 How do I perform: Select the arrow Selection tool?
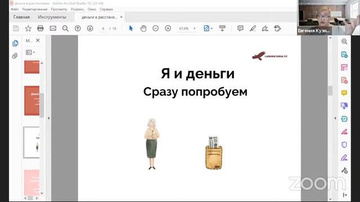pyautogui.click(x=131, y=29)
